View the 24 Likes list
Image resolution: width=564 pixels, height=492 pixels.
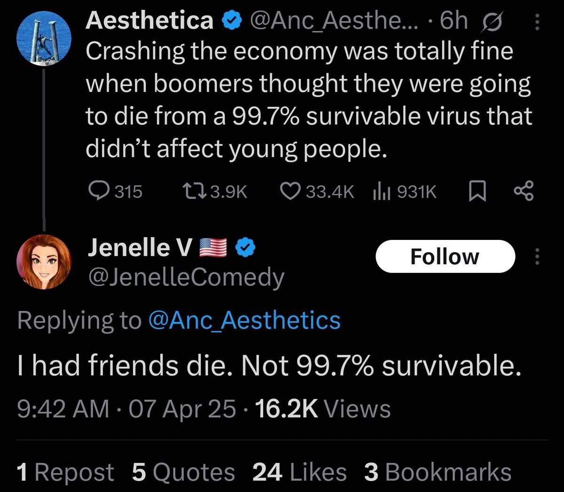point(299,472)
